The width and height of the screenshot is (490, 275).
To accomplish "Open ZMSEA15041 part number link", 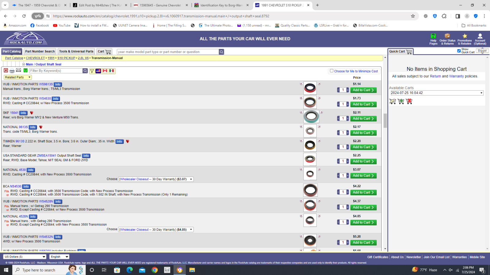I will [47, 156].
